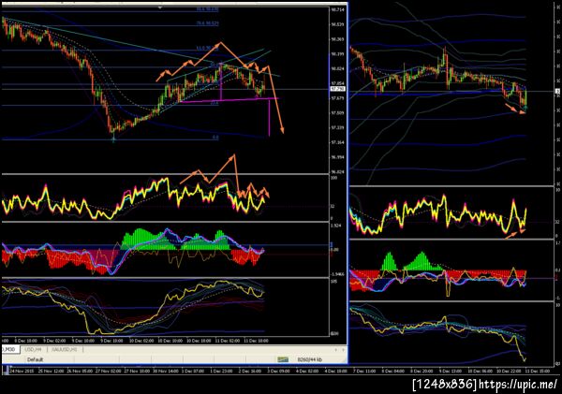Click the 7 Dec 11:00 label on bottom timeline

click(x=363, y=372)
